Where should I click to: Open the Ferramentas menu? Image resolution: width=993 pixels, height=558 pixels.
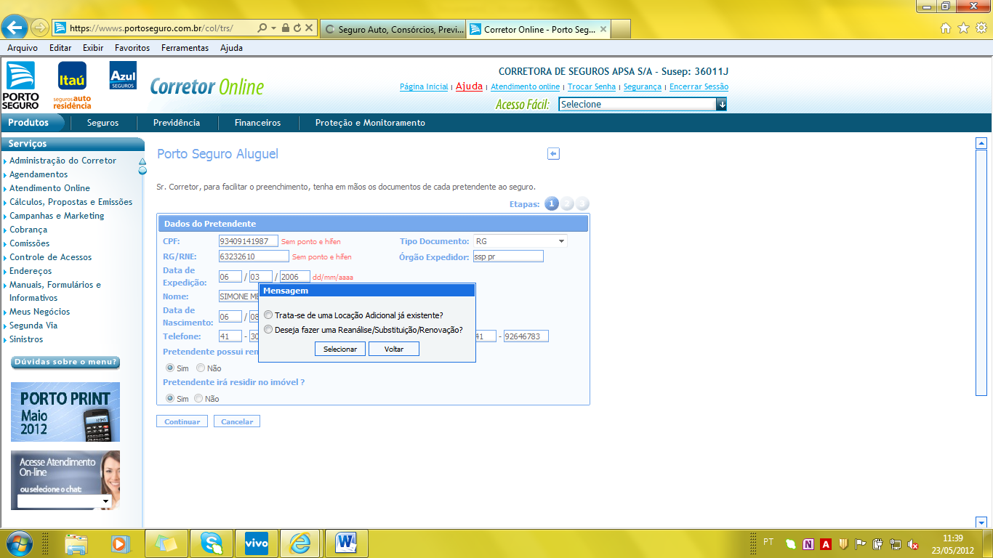point(185,48)
